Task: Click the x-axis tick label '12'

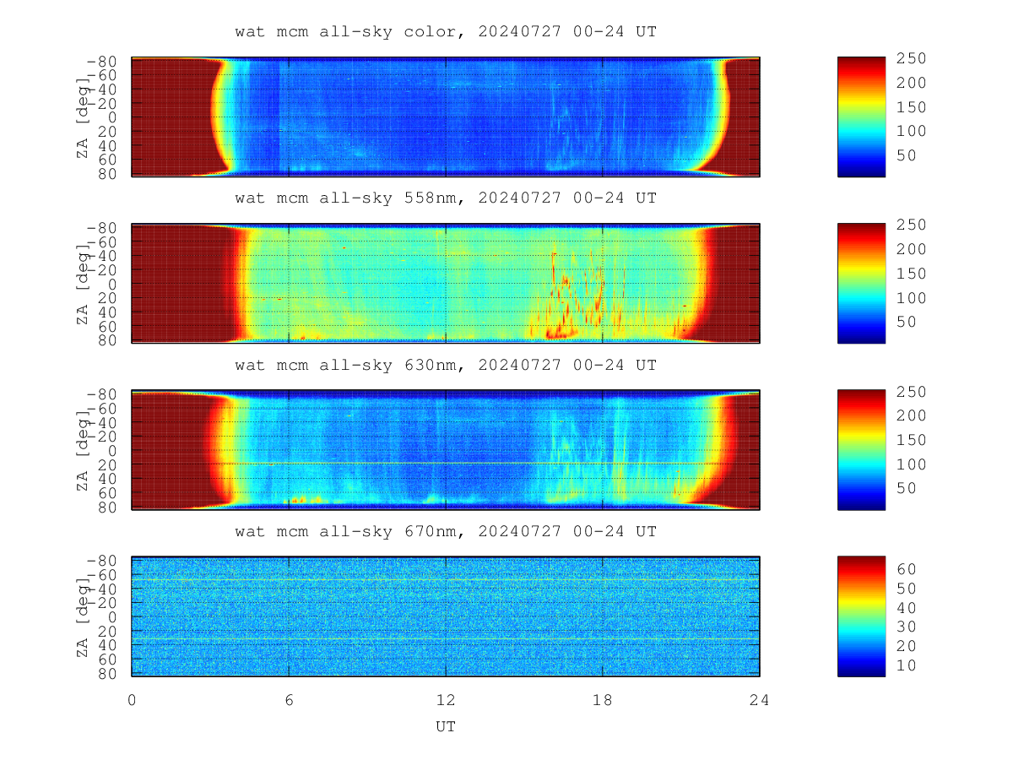Action: coord(446,699)
